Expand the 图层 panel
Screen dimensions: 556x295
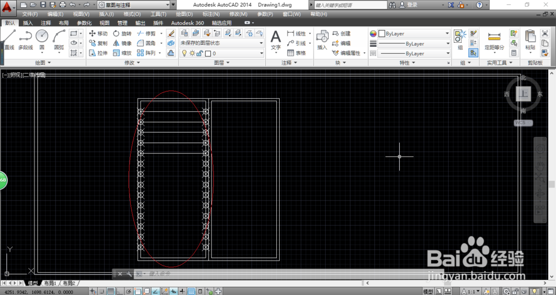[x=222, y=63]
